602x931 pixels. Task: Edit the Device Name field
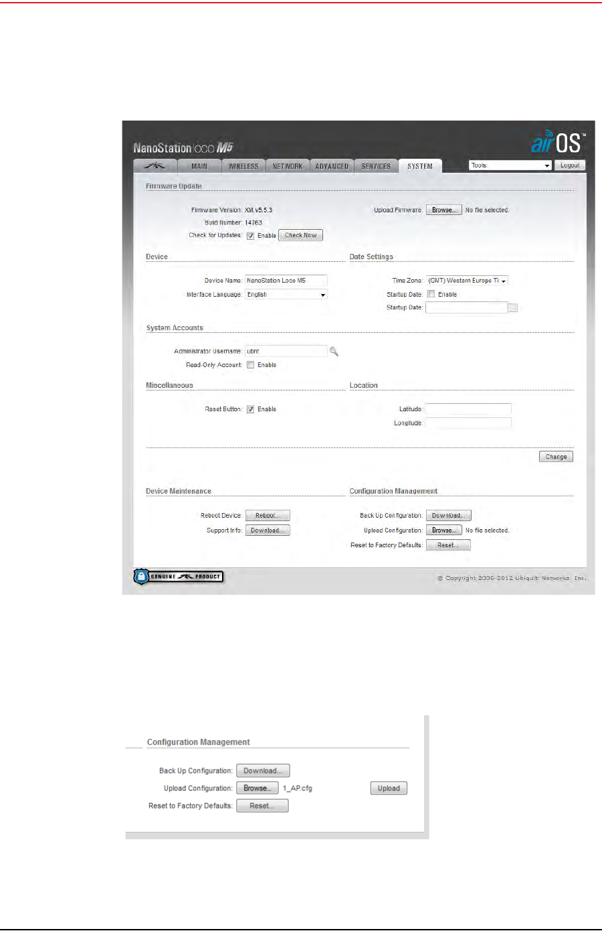pos(286,281)
